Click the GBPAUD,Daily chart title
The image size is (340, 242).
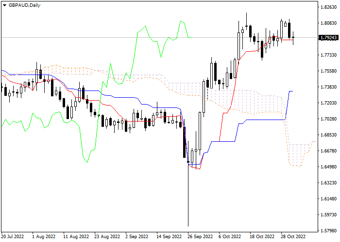point(24,5)
